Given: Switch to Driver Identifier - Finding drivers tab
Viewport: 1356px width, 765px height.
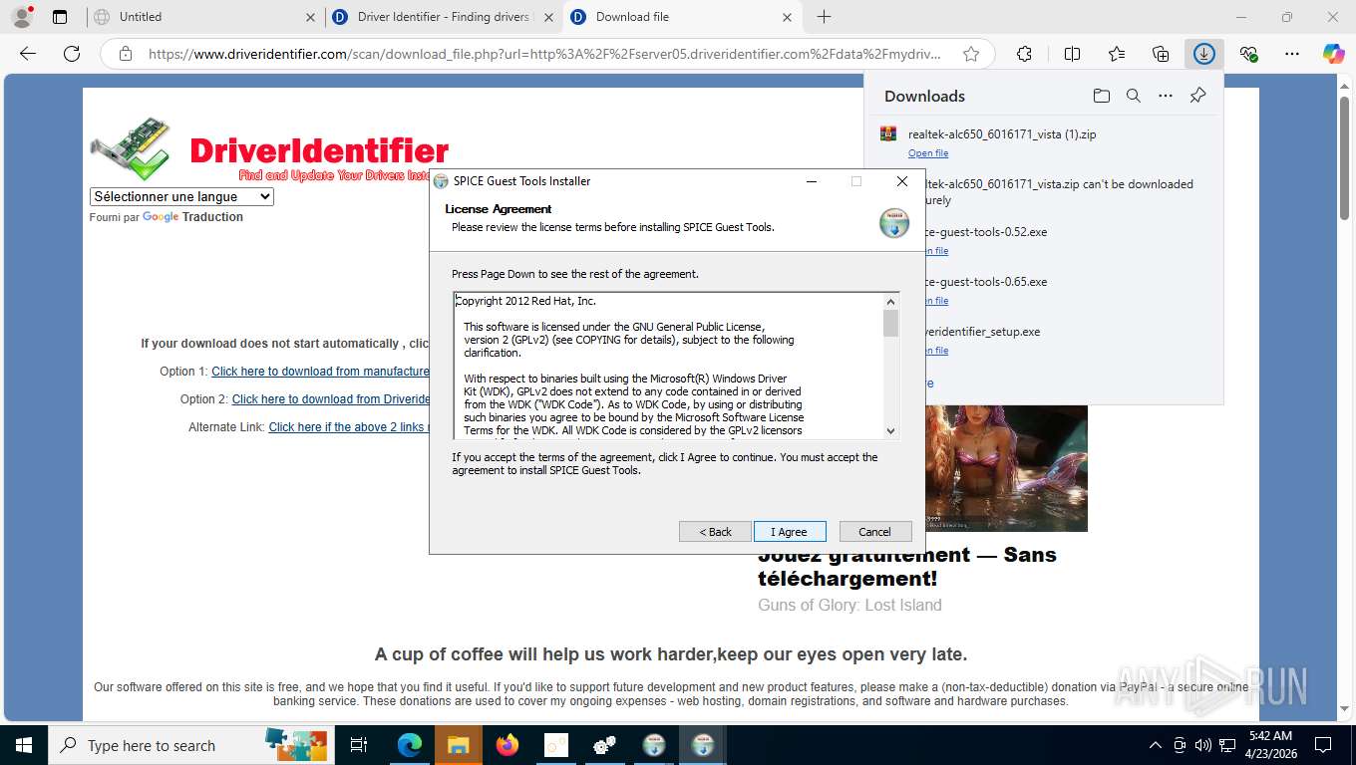Looking at the screenshot, I should (445, 17).
